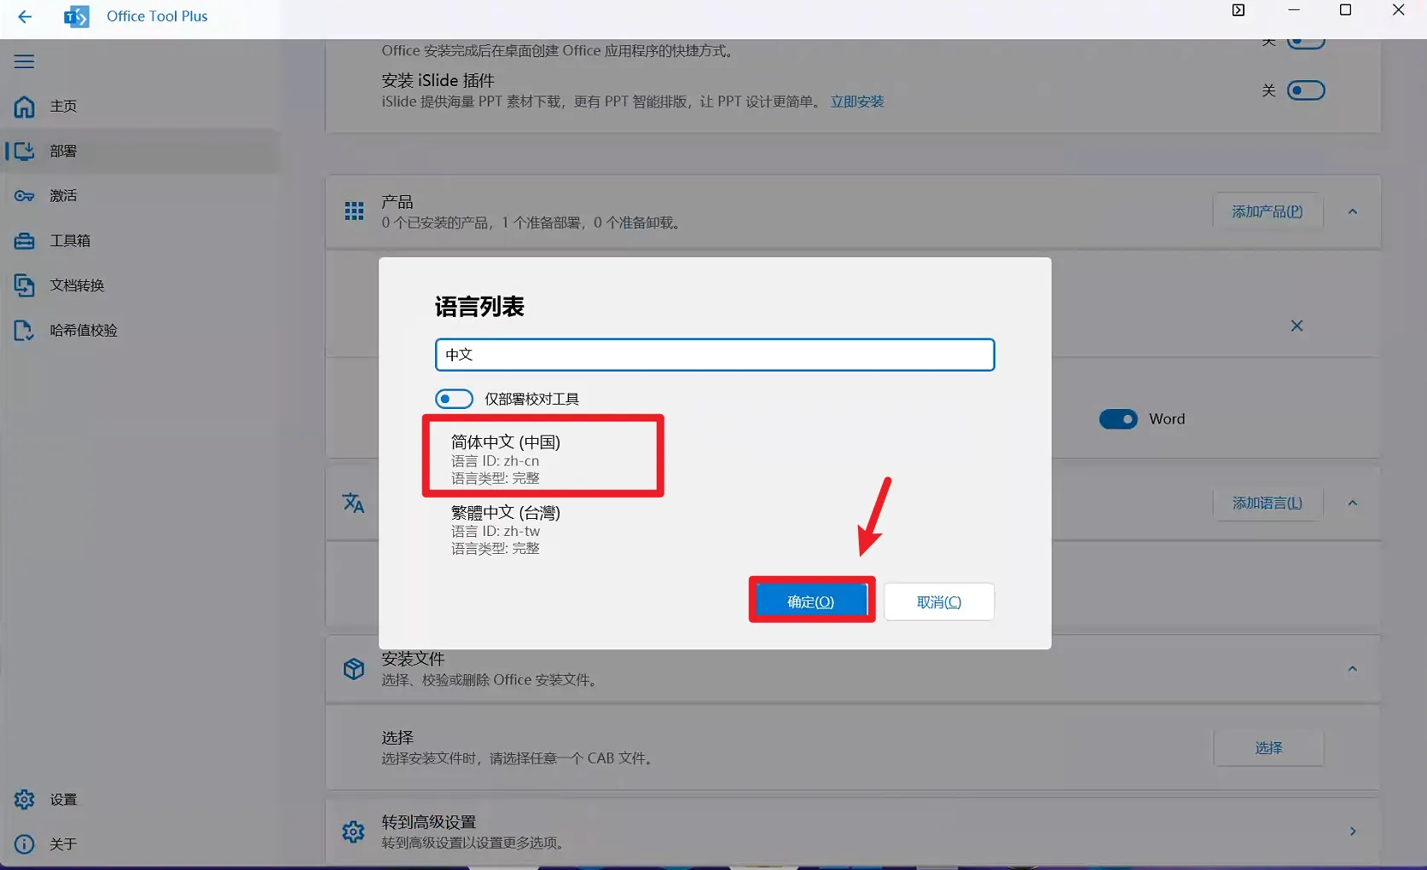Click the 产品 grid icon

pyautogui.click(x=354, y=211)
